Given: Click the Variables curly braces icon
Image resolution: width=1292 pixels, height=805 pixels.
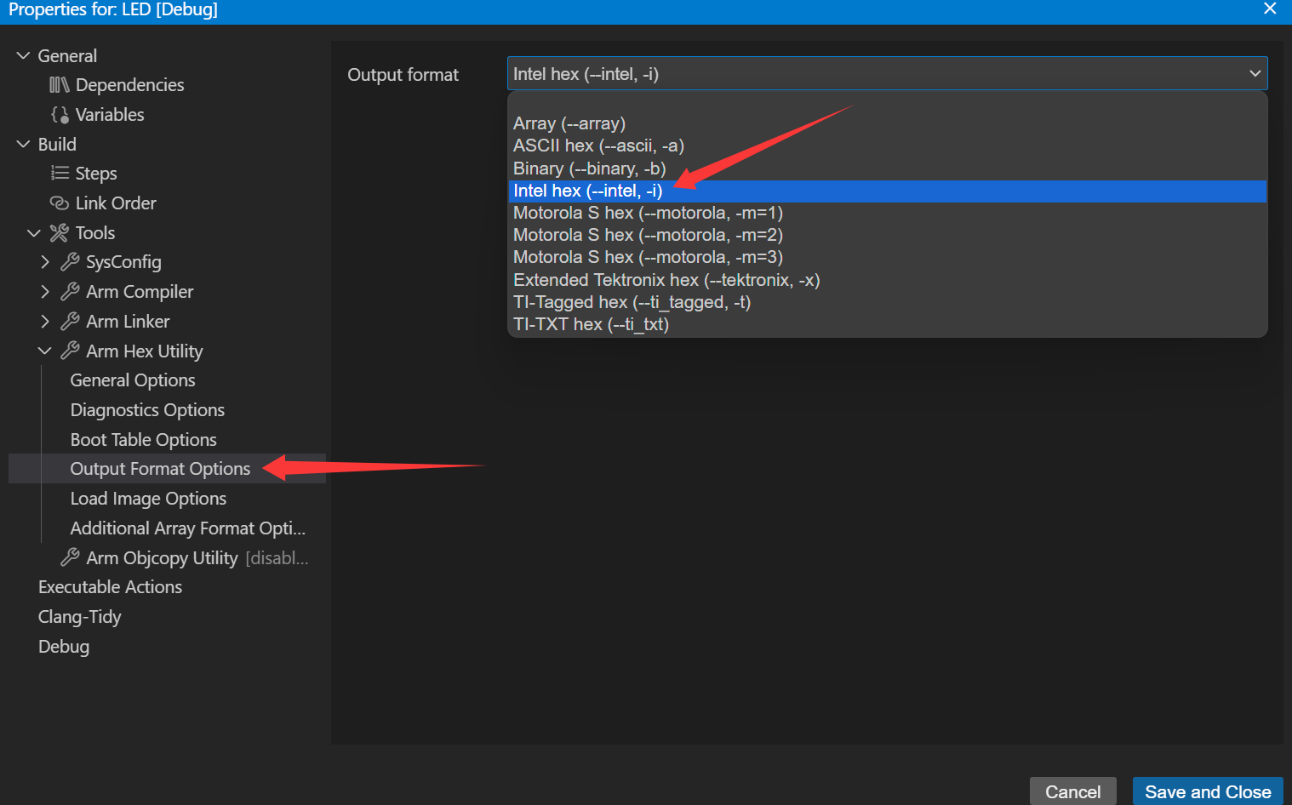Looking at the screenshot, I should pyautogui.click(x=60, y=114).
